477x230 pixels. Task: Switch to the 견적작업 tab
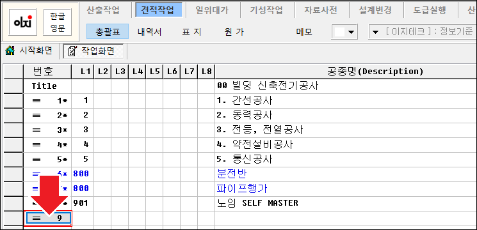(x=159, y=10)
